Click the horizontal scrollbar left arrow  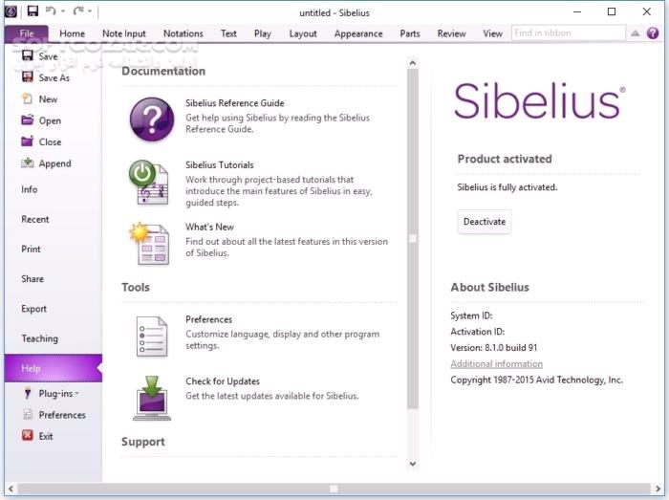[x=11, y=489]
